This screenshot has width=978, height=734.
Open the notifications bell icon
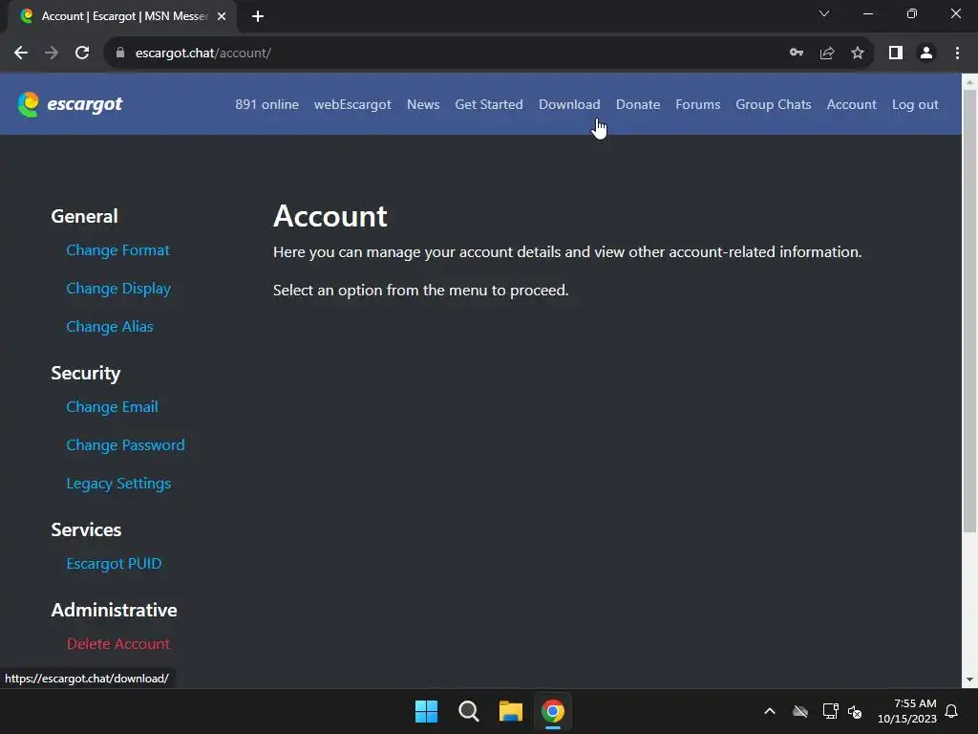coord(951,711)
